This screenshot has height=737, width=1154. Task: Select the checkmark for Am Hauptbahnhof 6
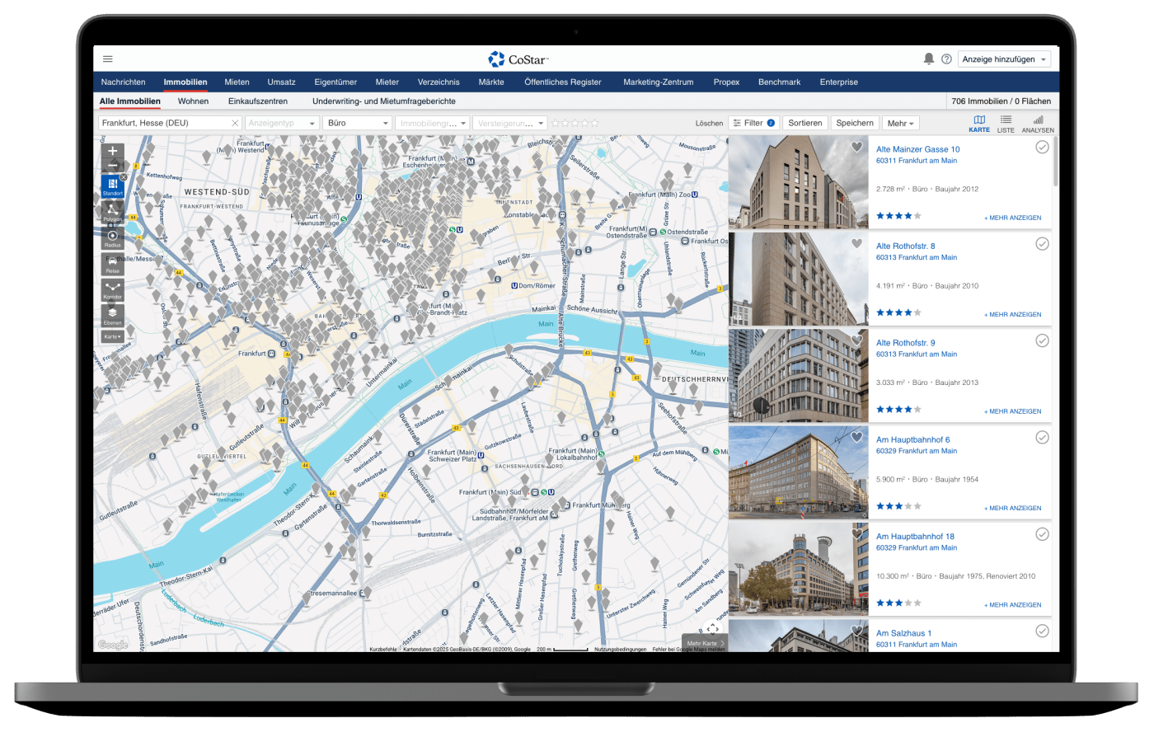pyautogui.click(x=1042, y=438)
